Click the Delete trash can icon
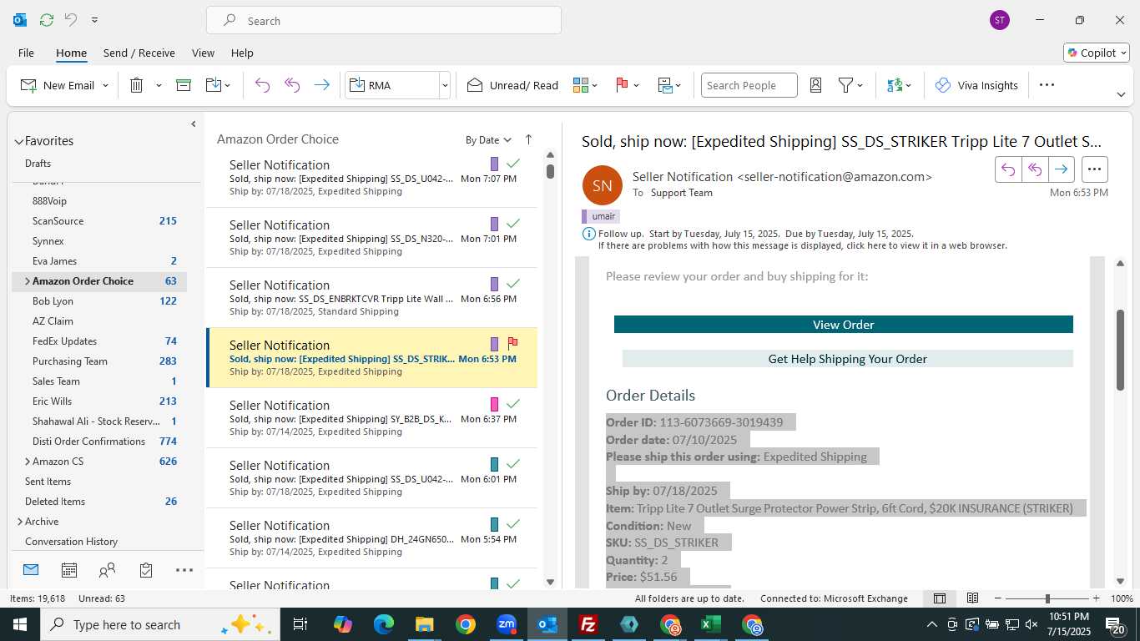Screen dimensions: 1140x641 (x=137, y=85)
